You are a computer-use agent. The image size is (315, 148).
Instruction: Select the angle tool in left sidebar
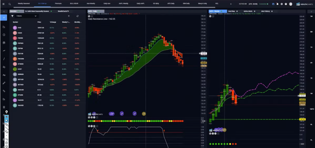coord(4,99)
